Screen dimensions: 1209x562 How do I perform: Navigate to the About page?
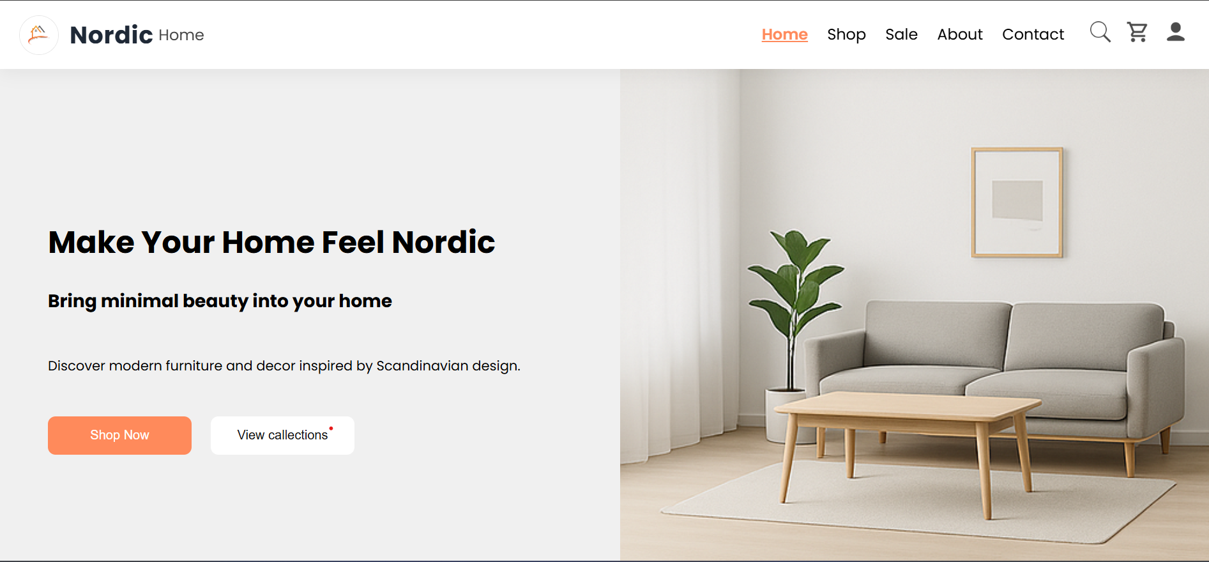tap(960, 34)
